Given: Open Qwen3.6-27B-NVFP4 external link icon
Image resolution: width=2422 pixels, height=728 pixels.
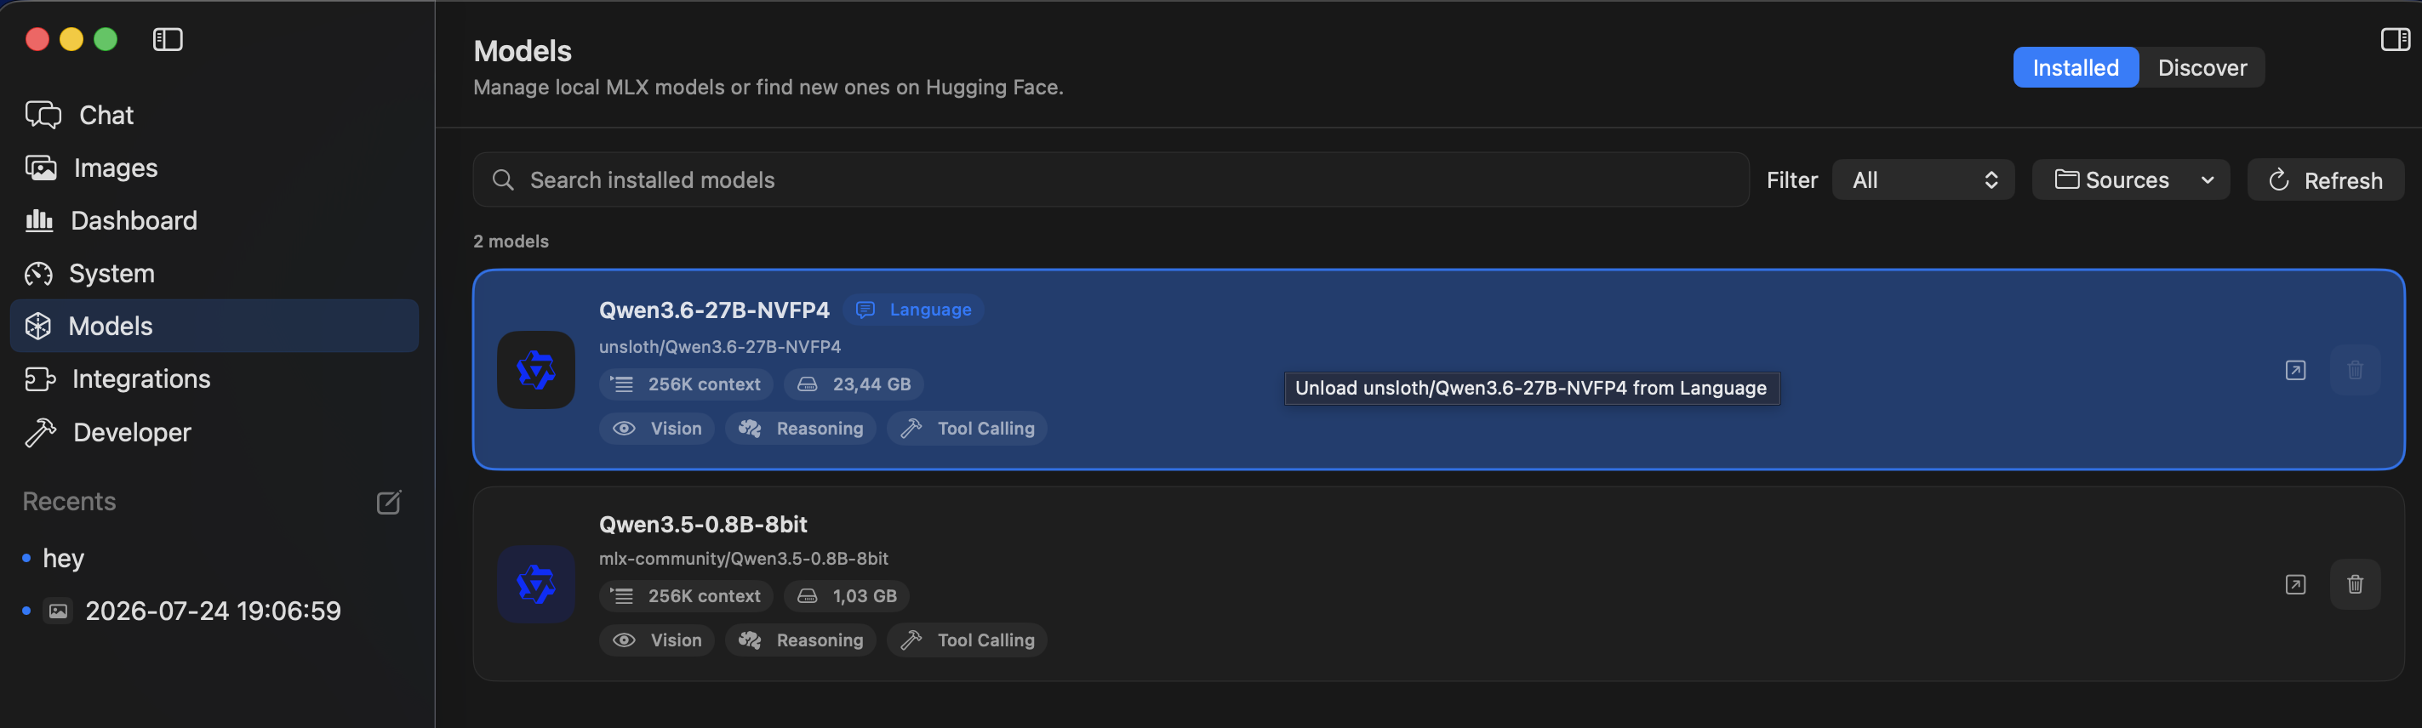Looking at the screenshot, I should [x=2295, y=370].
